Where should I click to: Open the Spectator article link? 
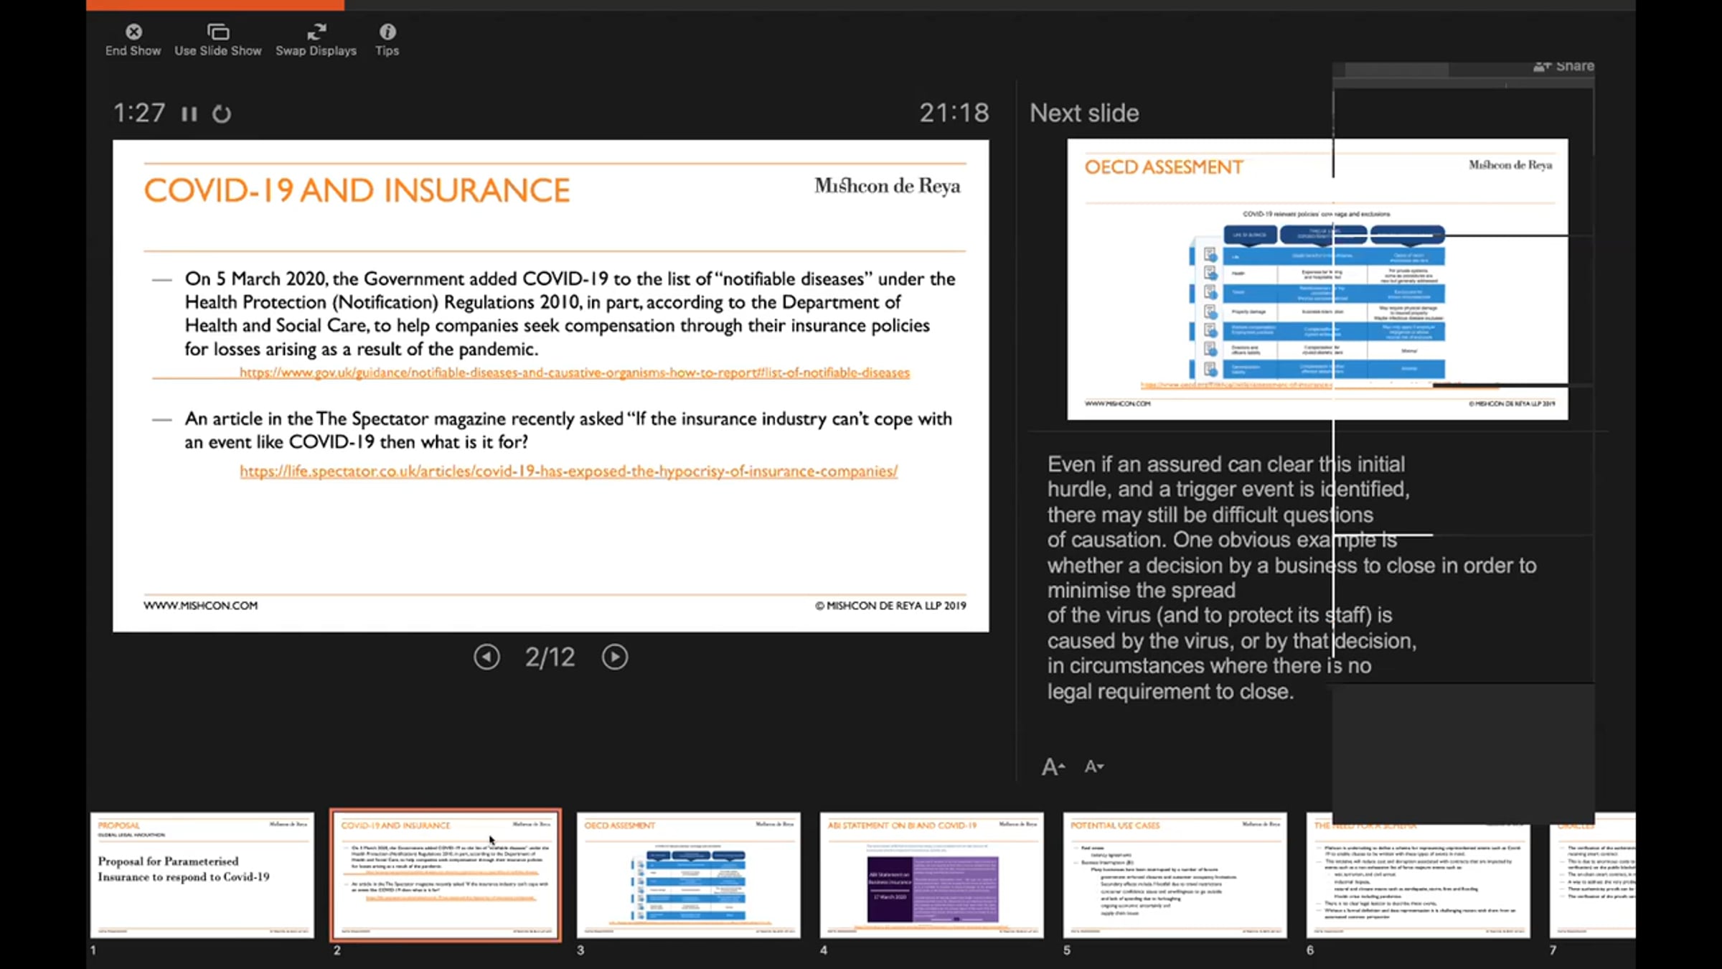click(568, 471)
